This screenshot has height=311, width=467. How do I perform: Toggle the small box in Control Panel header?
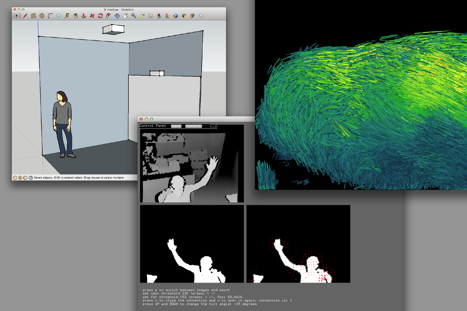click(x=213, y=126)
